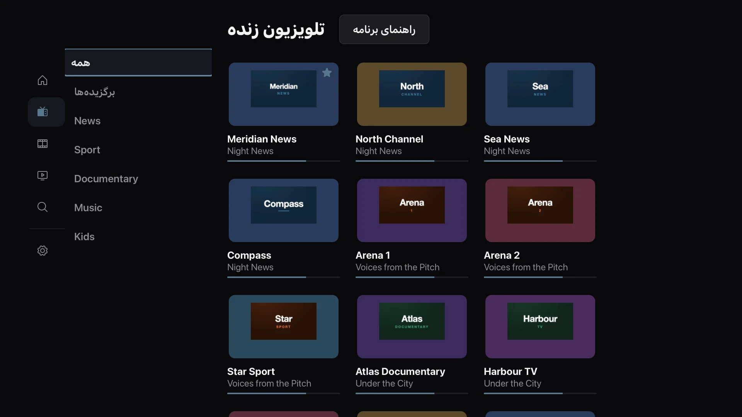Select the همه (All) category

(138, 63)
